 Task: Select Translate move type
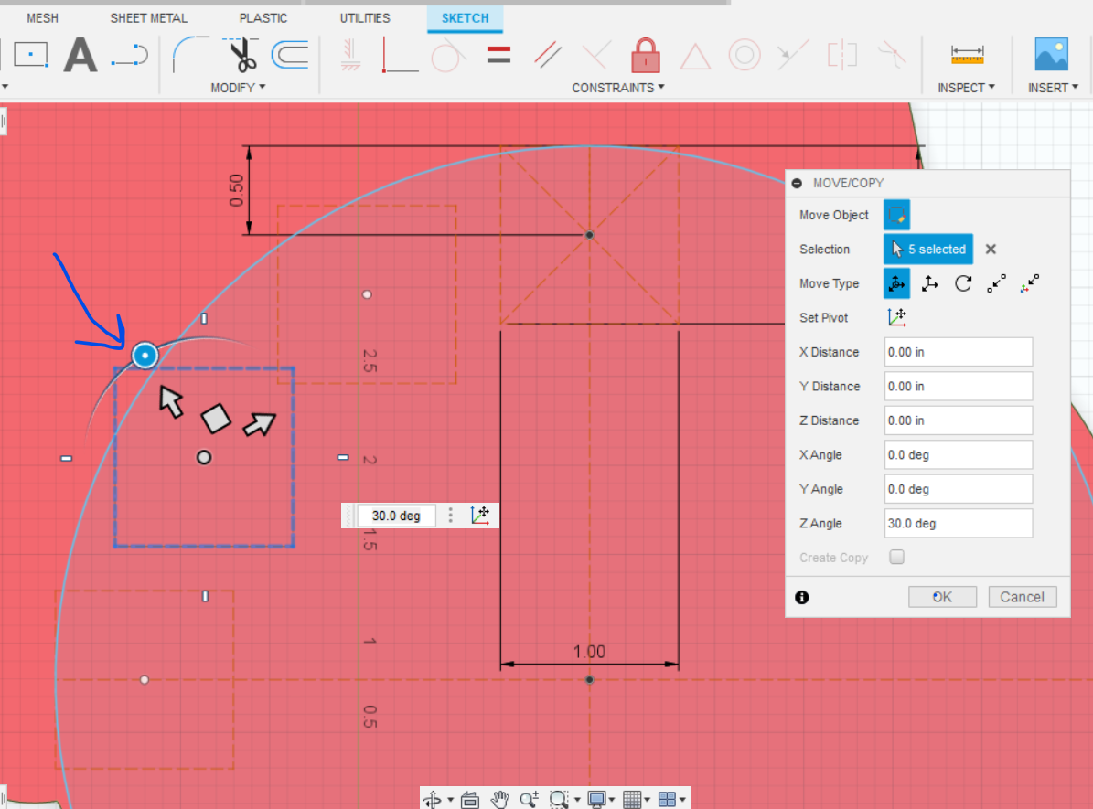click(x=930, y=283)
